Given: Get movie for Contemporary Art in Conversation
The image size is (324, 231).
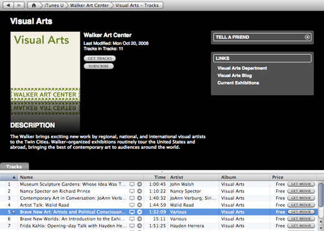Looking at the screenshot, I should coord(301,198).
